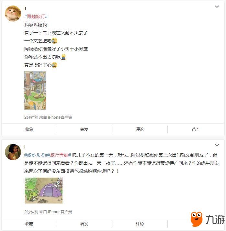
Task: Click 转发 under the first post
Action: tap(84, 129)
